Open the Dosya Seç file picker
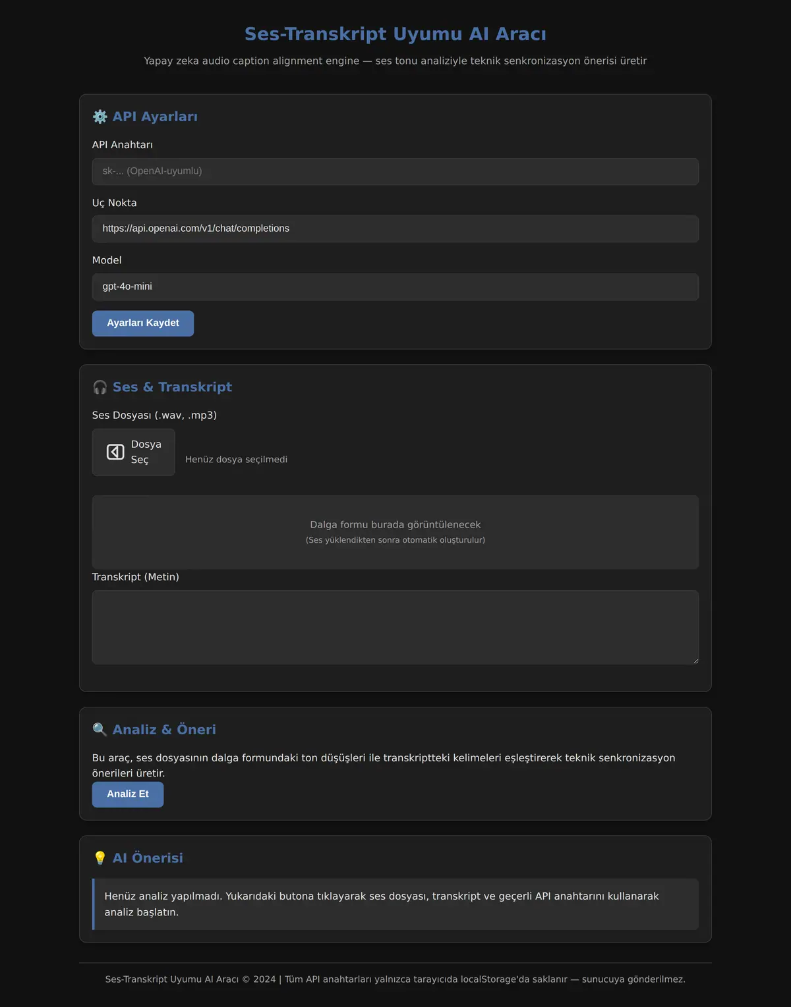The image size is (791, 1007). click(x=133, y=452)
